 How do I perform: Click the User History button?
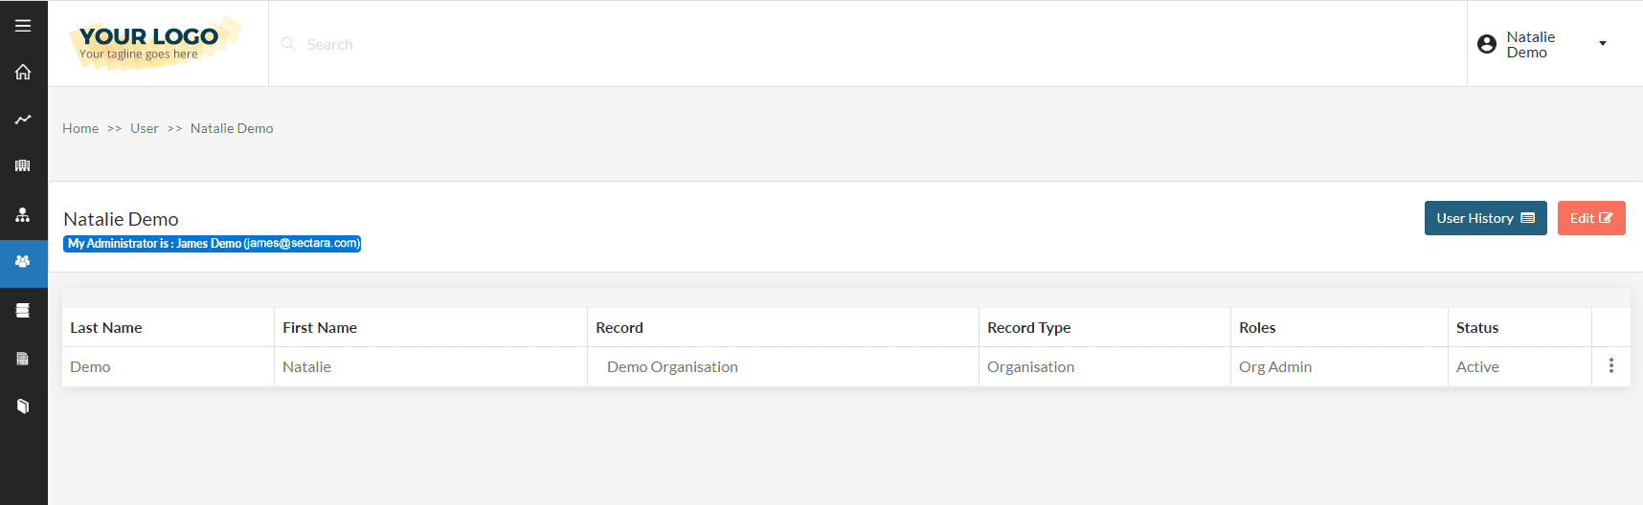coord(1486,218)
